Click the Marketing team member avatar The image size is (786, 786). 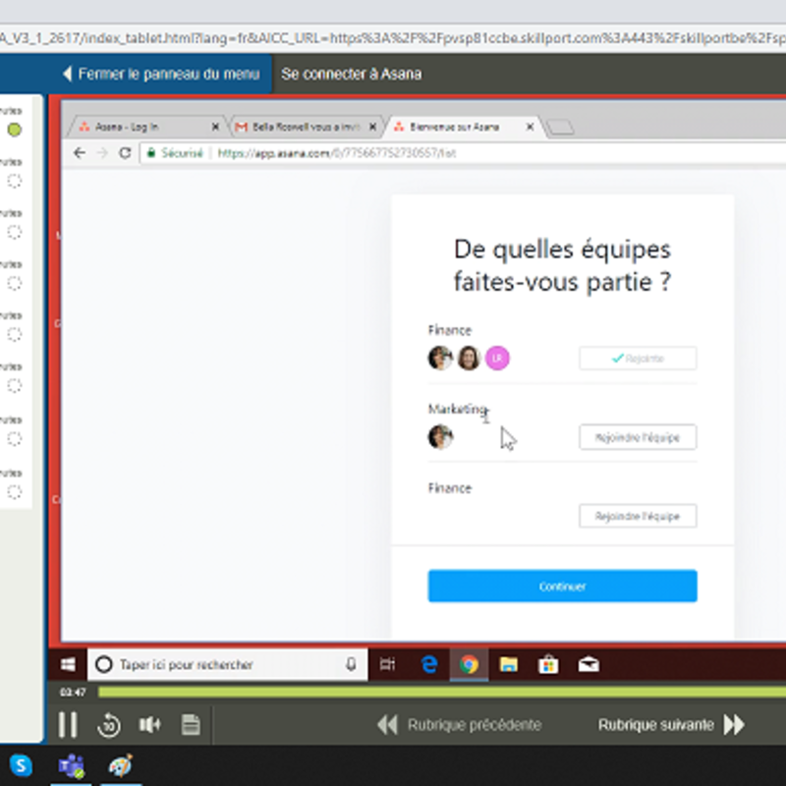click(440, 436)
